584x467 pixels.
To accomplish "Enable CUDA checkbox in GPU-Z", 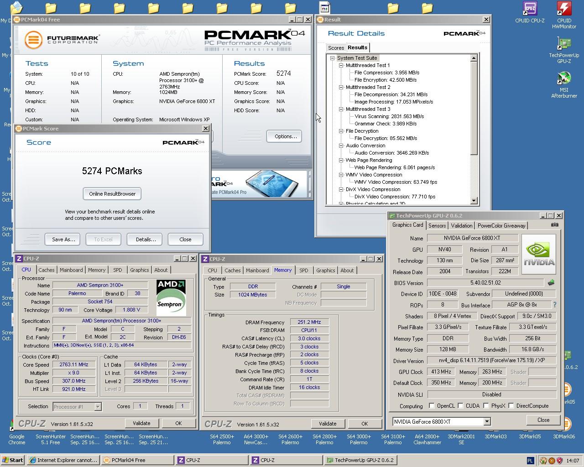I will click(461, 405).
